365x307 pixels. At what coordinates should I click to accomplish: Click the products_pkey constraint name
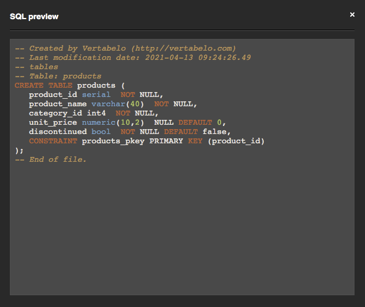tap(113, 141)
